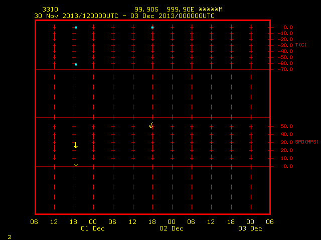This screenshot has width=321, height=240.
Task: Click the SPD(MPS) axis label
Action: click(x=306, y=141)
